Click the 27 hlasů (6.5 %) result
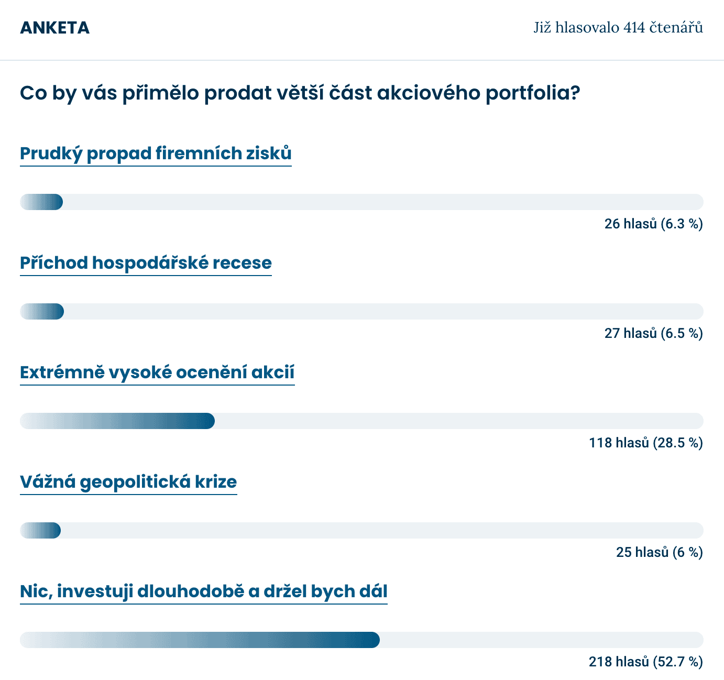This screenshot has width=724, height=680. [x=653, y=334]
